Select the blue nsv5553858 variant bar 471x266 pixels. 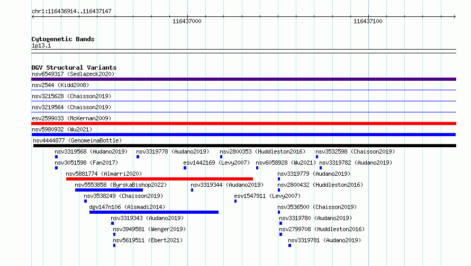(109, 190)
